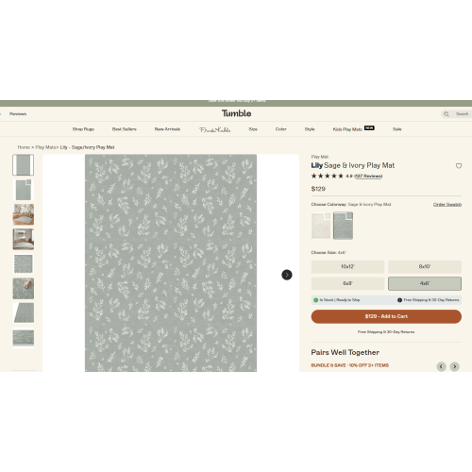Show previous Pairs Well Together item
The image size is (472, 472).
coord(441,366)
